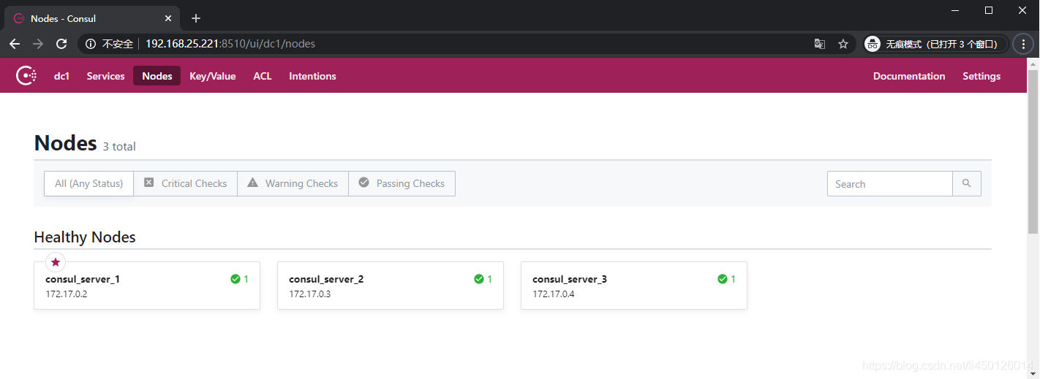Click the Consul logo icon
The width and height of the screenshot is (1040, 379).
pos(26,76)
